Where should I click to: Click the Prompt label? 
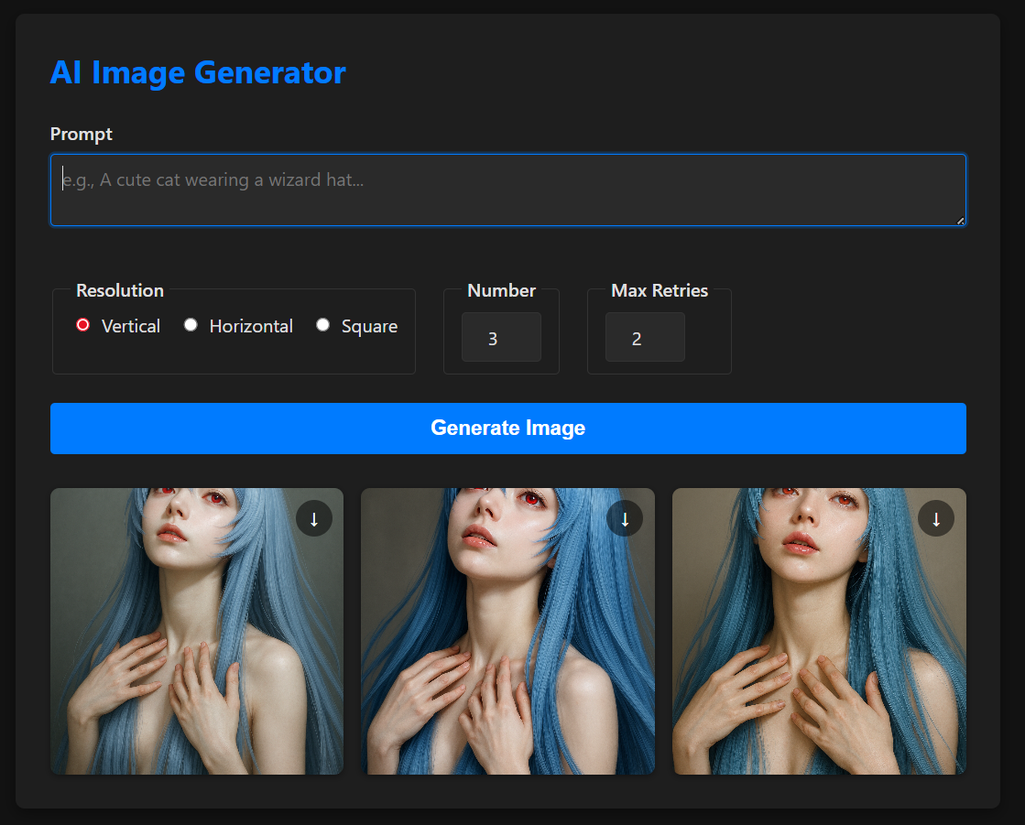(81, 134)
